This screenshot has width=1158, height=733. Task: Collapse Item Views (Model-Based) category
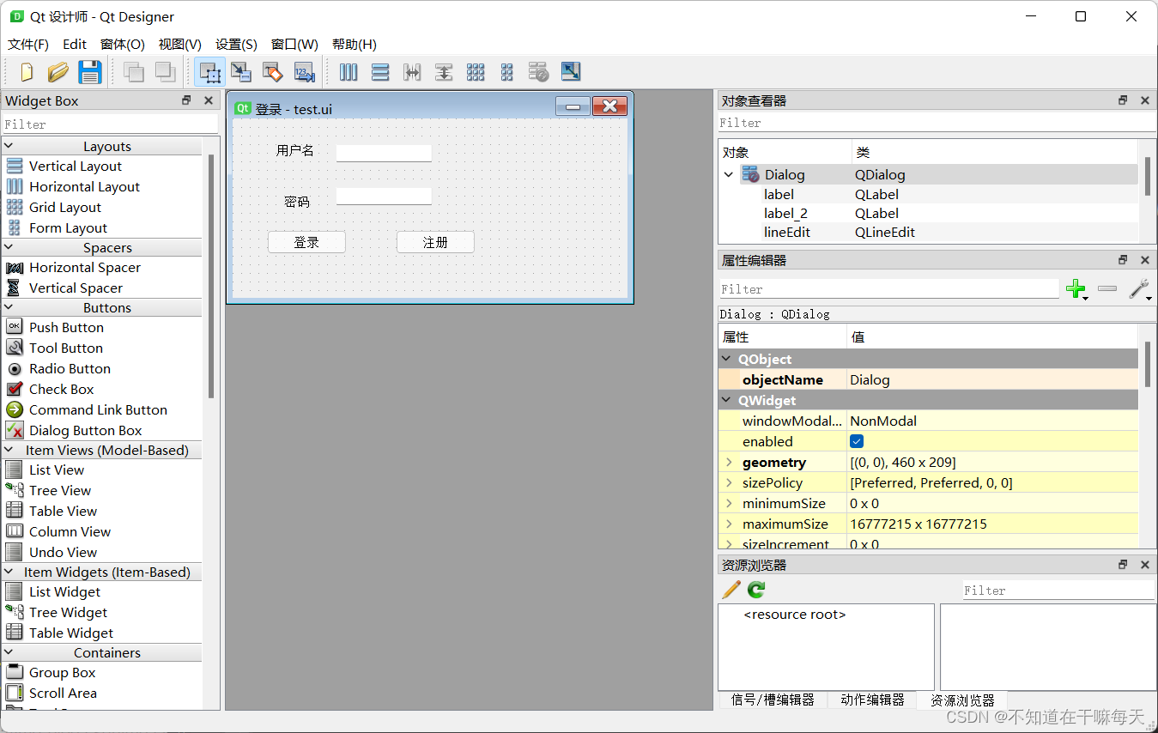9,450
